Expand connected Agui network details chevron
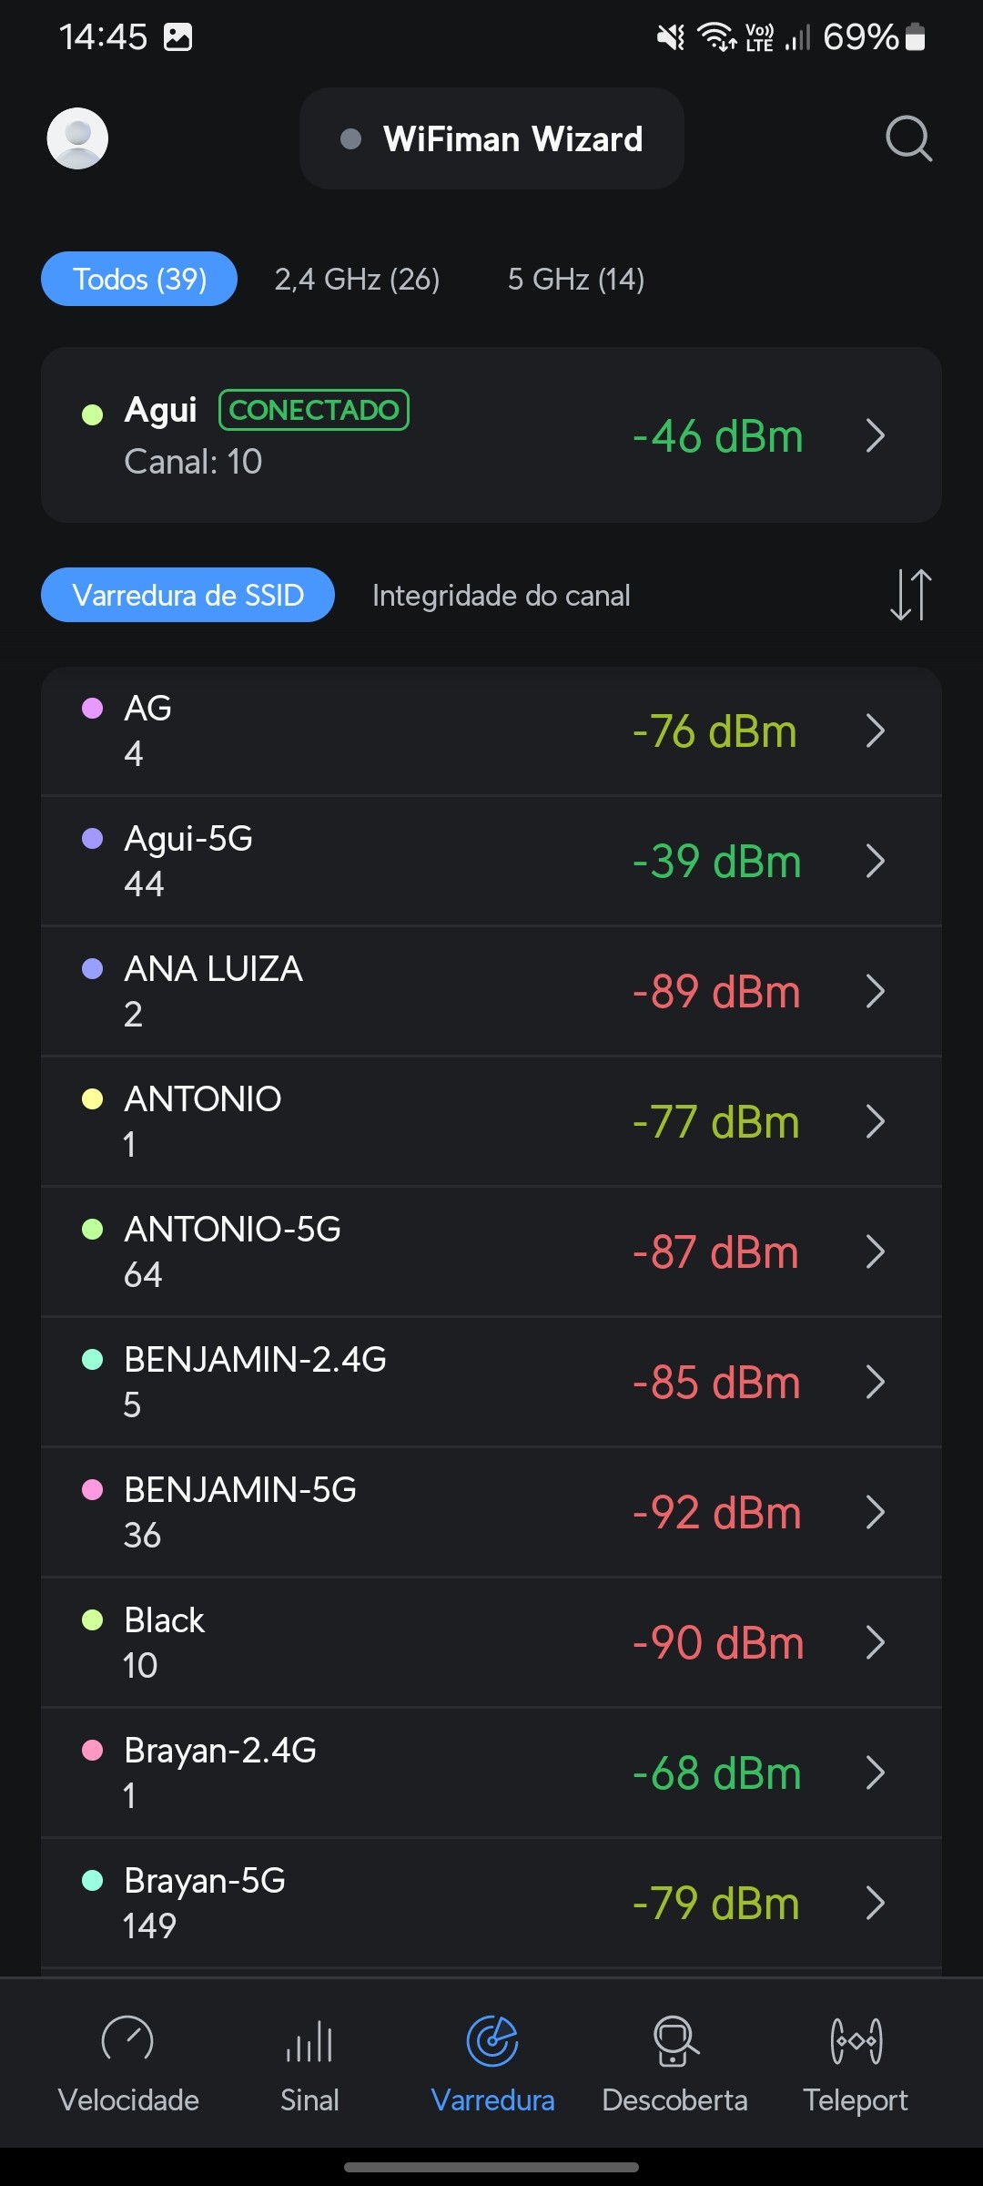This screenshot has width=983, height=2186. (876, 435)
